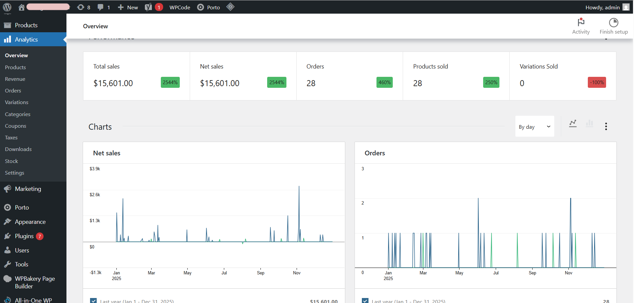Click the Total sales summary card
The image size is (634, 303).
(136, 76)
